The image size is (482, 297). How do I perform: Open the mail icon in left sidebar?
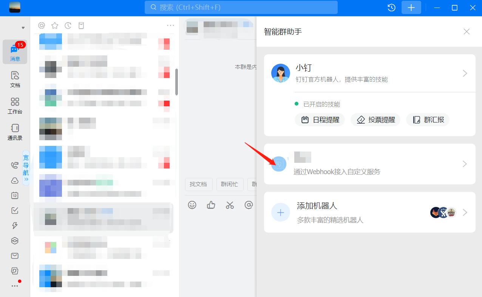[15, 256]
